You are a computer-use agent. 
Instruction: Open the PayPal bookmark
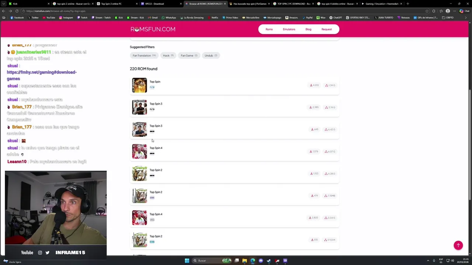pos(307,18)
